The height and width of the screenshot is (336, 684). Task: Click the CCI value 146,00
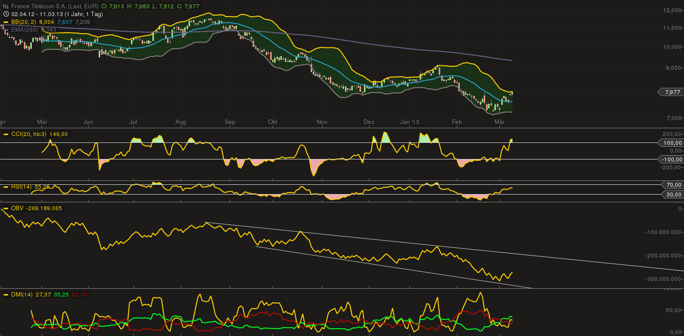[x=59, y=134]
